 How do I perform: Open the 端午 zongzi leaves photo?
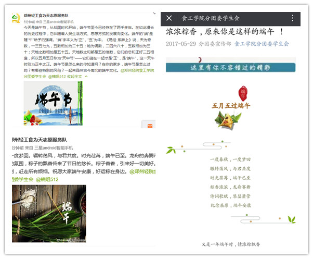49,213
